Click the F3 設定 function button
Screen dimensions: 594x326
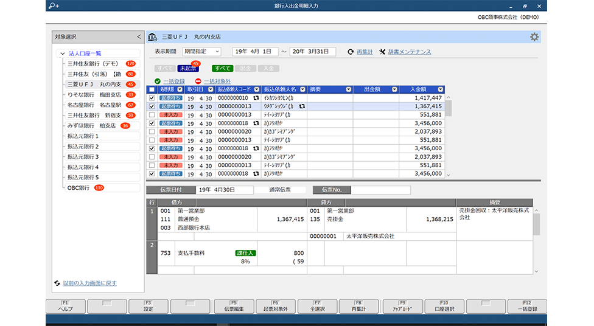[x=148, y=306]
